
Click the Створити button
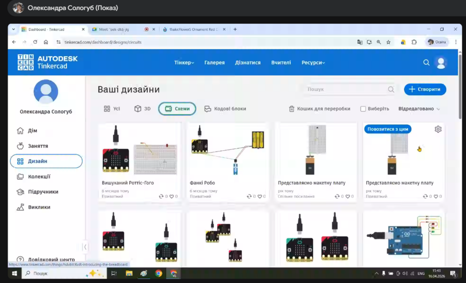[425, 89]
